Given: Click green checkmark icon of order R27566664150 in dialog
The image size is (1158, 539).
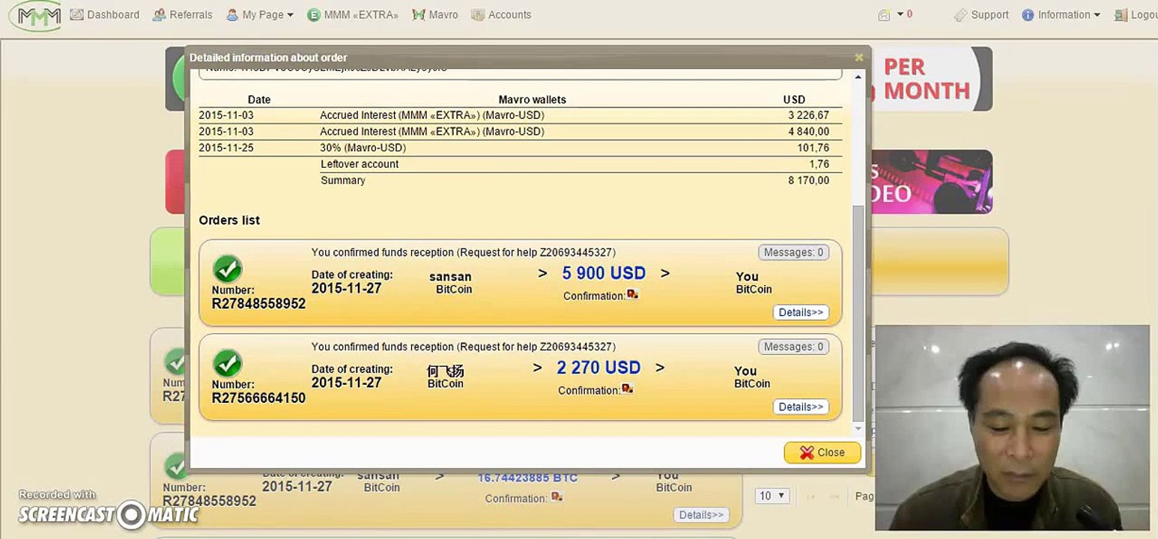Looking at the screenshot, I should (227, 363).
